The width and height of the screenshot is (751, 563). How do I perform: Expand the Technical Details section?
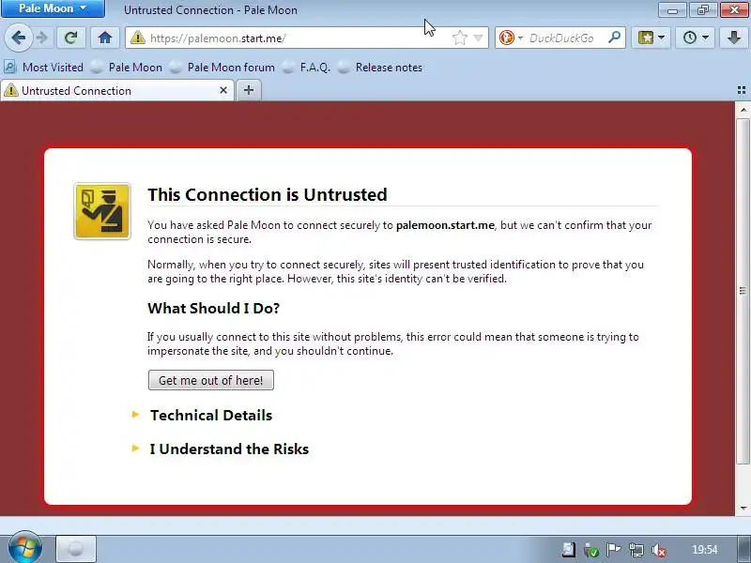[x=210, y=415]
